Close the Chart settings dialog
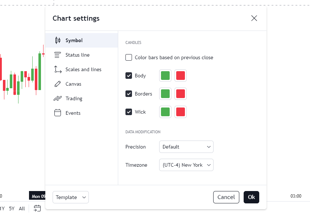 (254, 18)
